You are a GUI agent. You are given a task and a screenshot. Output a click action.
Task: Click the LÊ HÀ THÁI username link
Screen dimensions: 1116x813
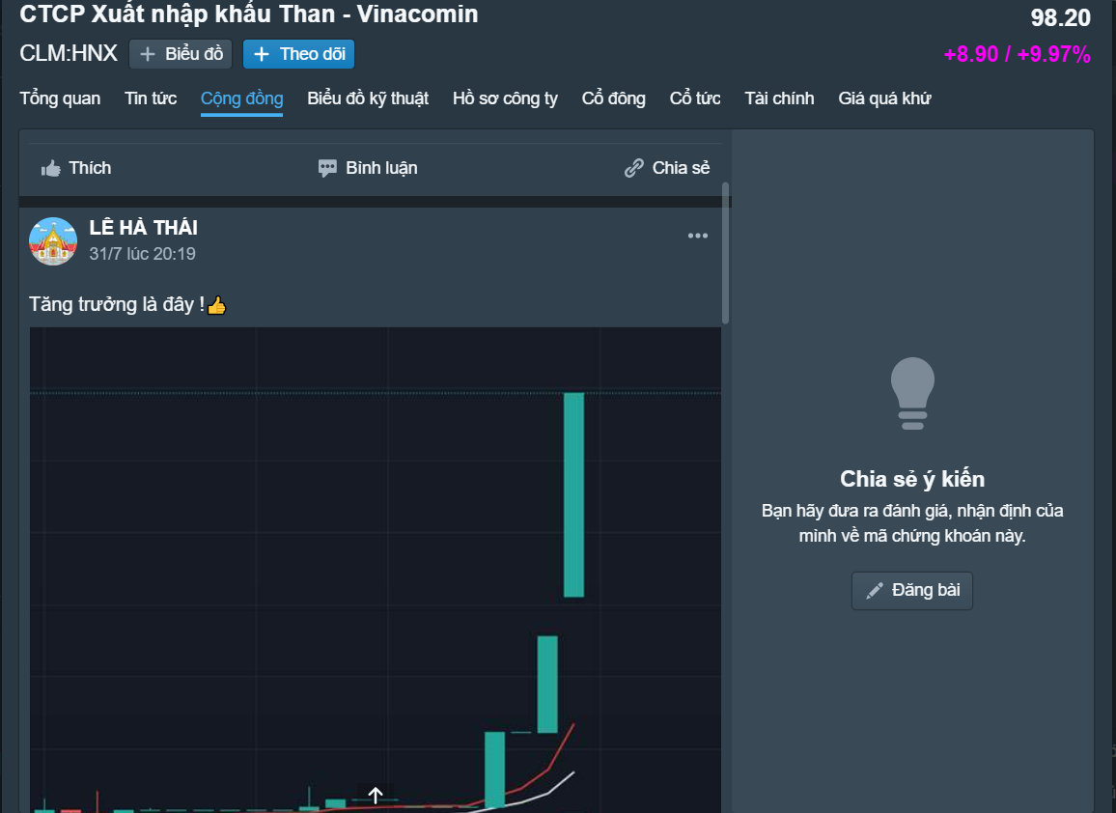(143, 229)
